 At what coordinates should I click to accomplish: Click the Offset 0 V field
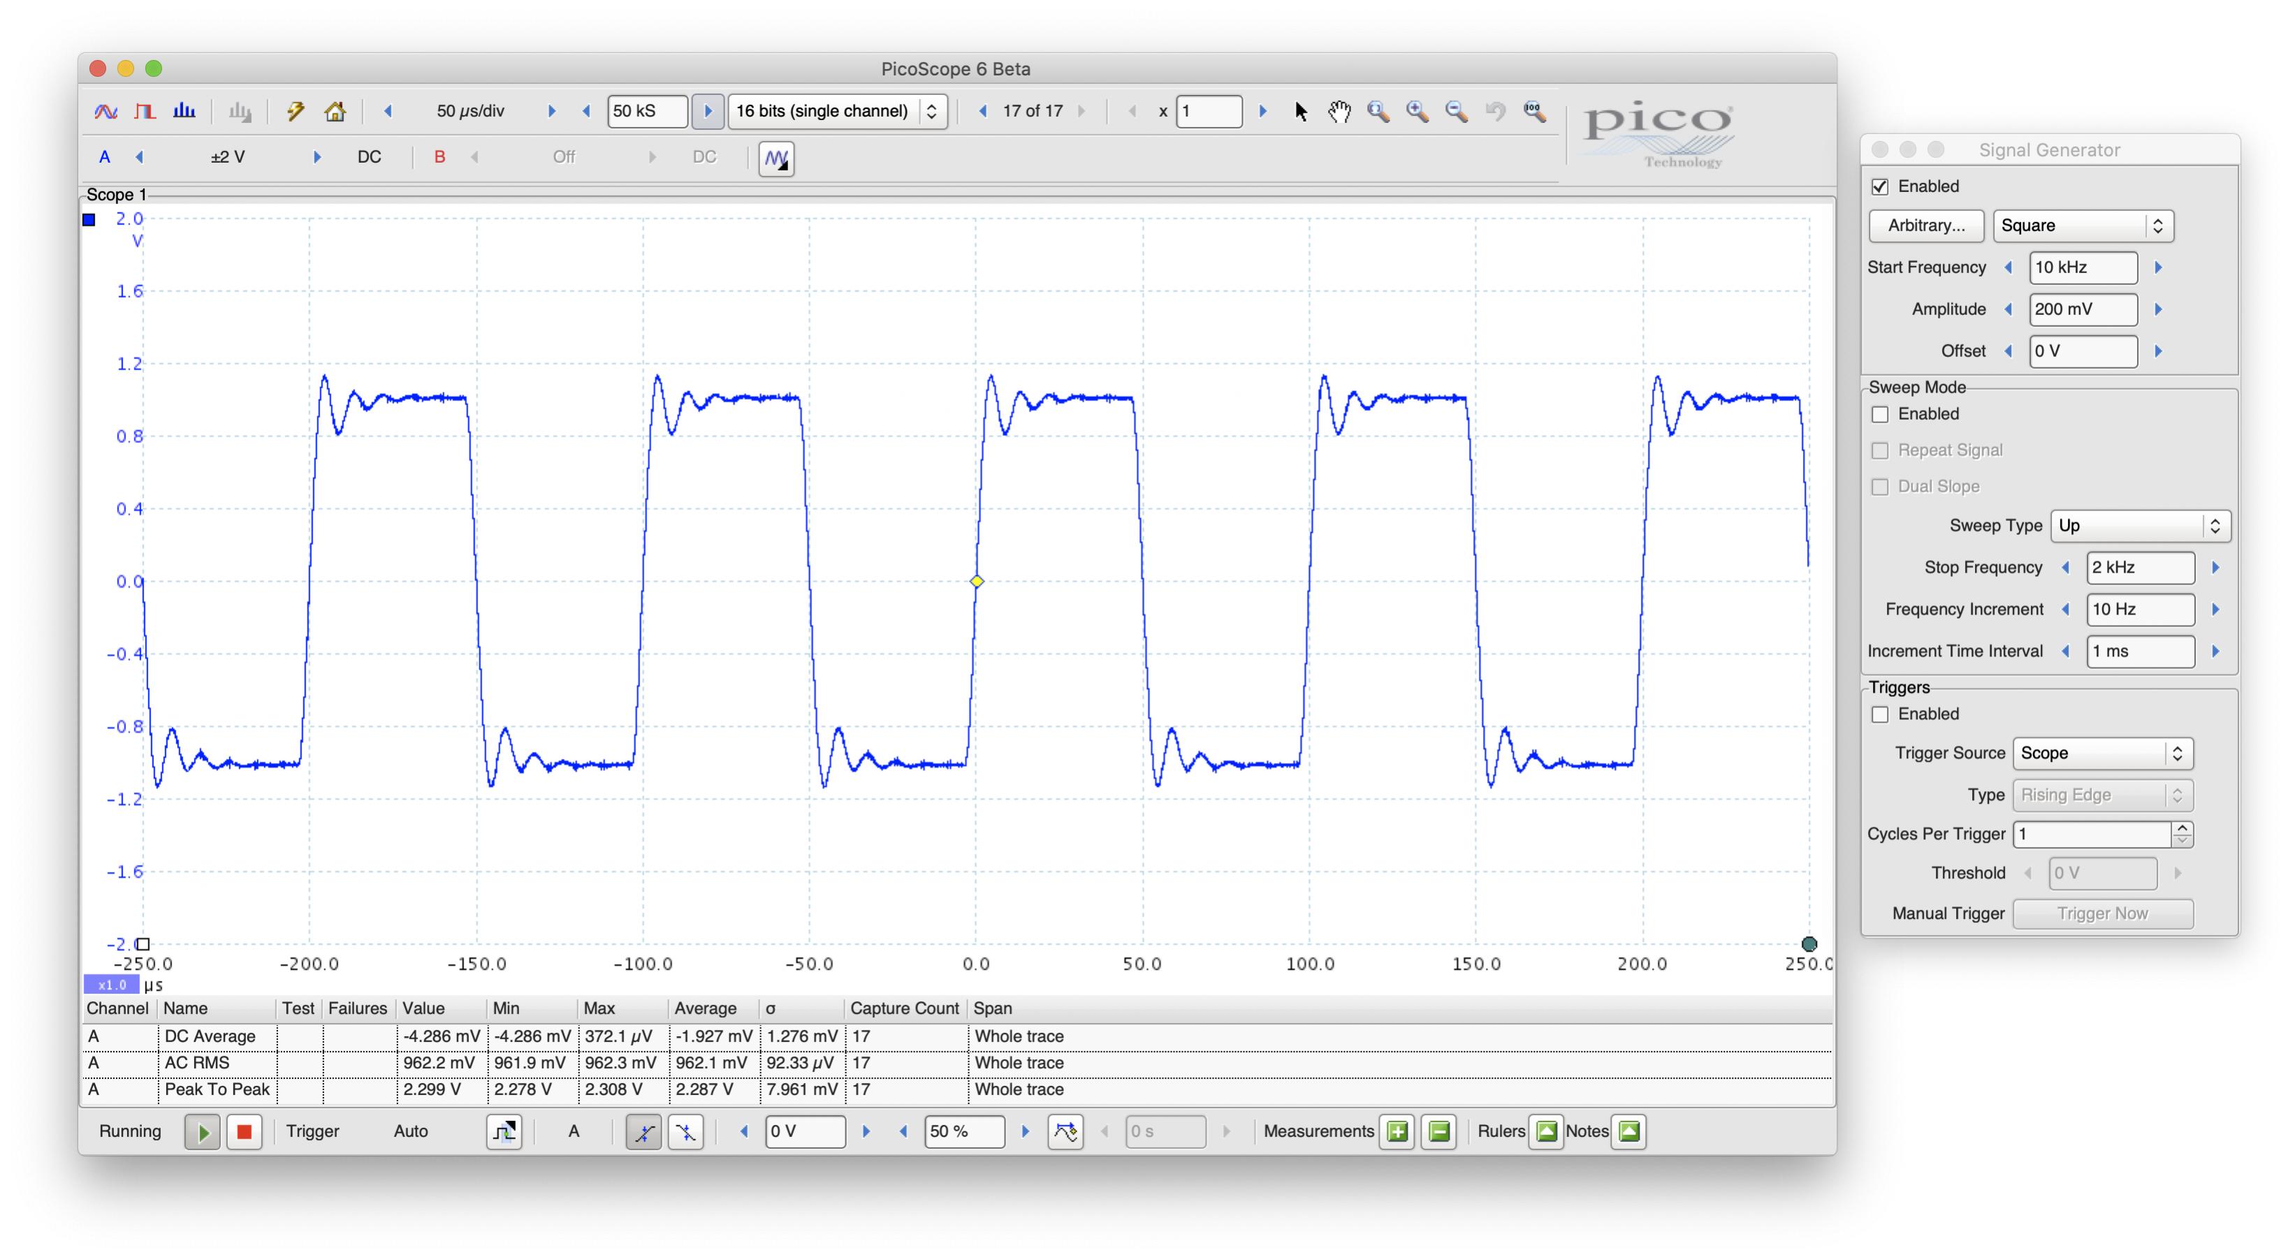click(2083, 351)
